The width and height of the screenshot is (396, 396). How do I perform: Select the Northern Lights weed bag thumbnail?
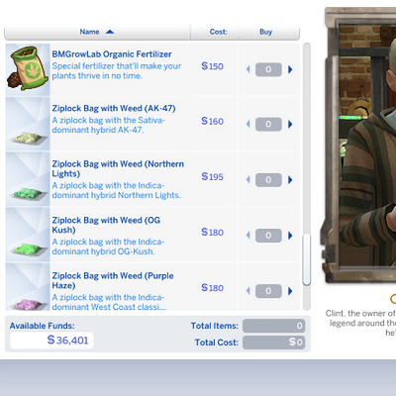[28, 180]
